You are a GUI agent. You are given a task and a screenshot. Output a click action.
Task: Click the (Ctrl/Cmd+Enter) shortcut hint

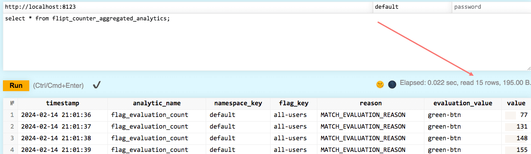58,85
